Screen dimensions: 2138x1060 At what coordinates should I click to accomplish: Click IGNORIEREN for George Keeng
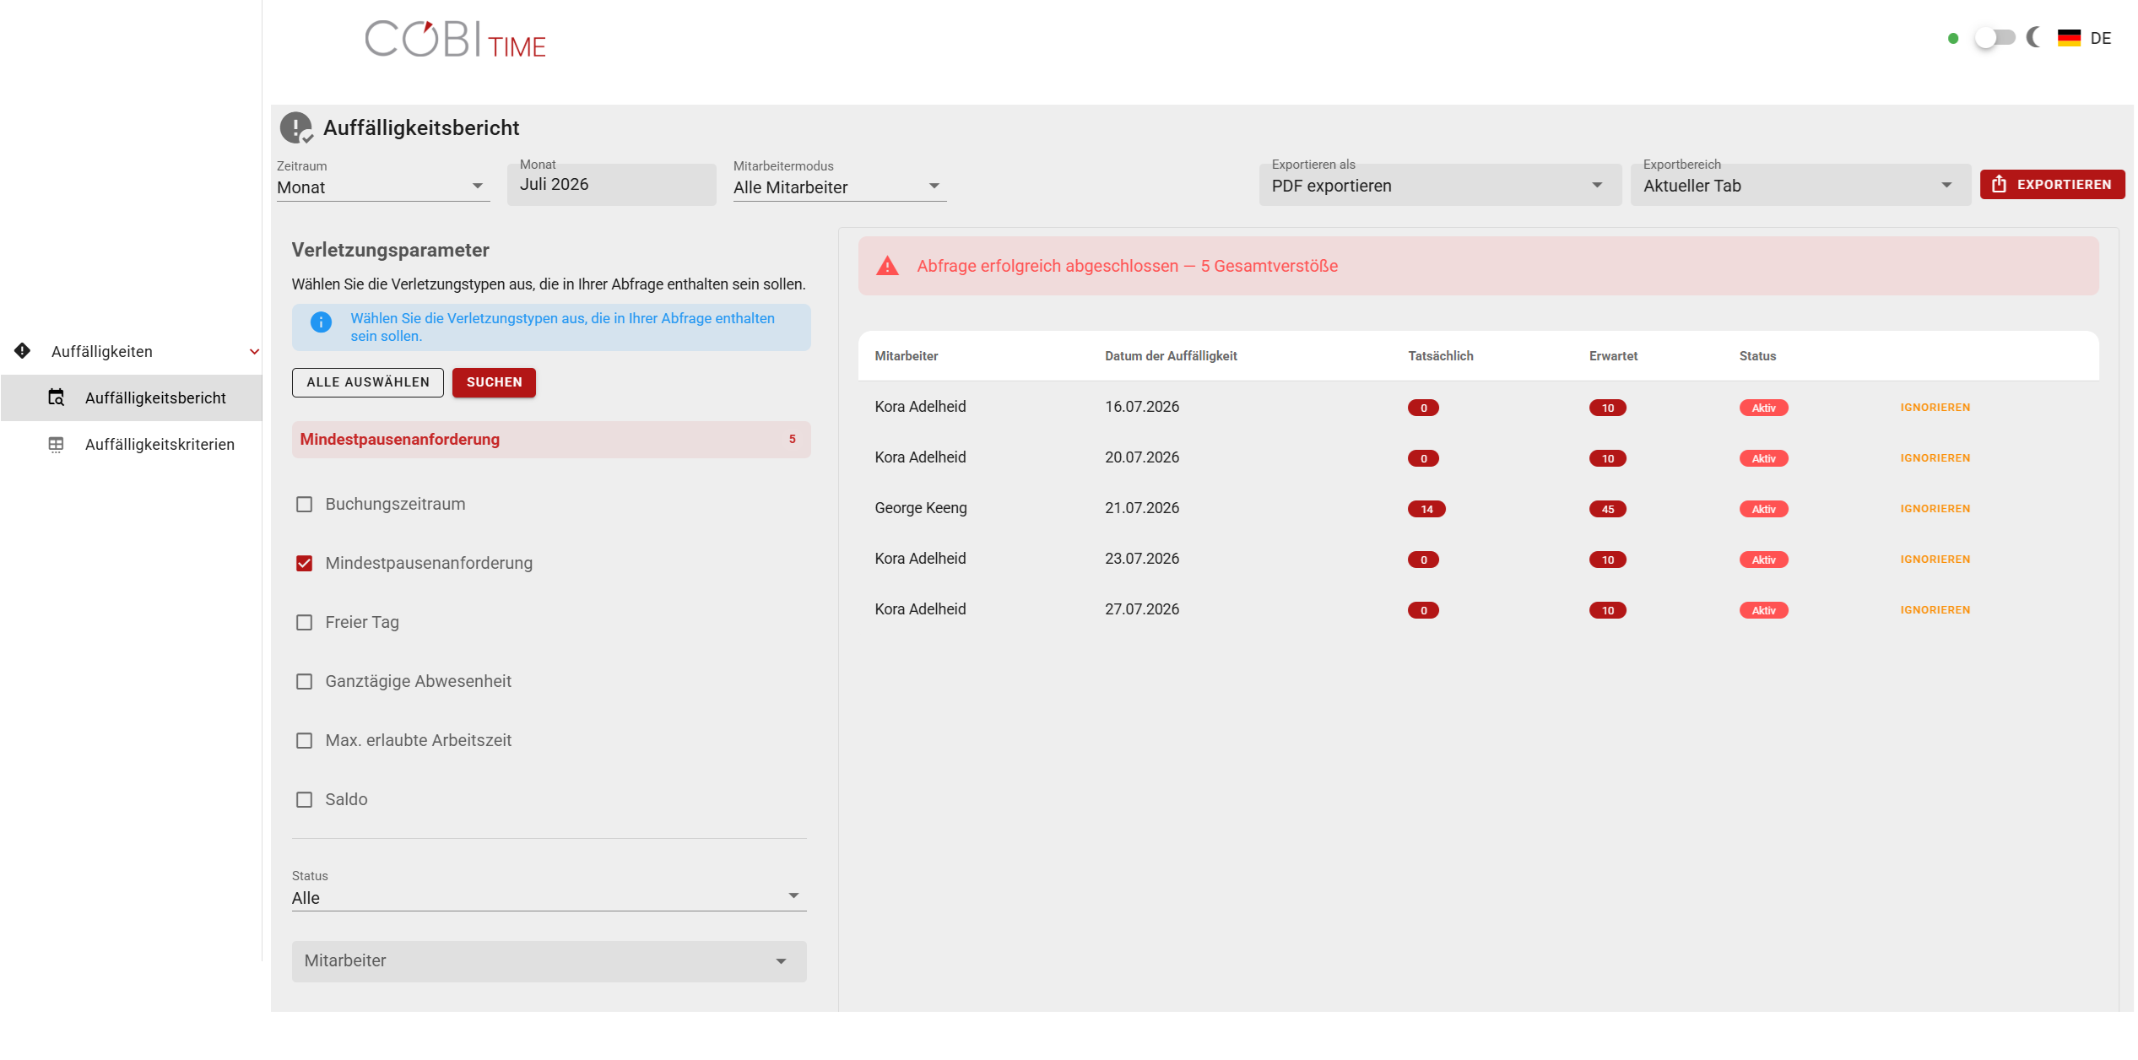(1935, 508)
